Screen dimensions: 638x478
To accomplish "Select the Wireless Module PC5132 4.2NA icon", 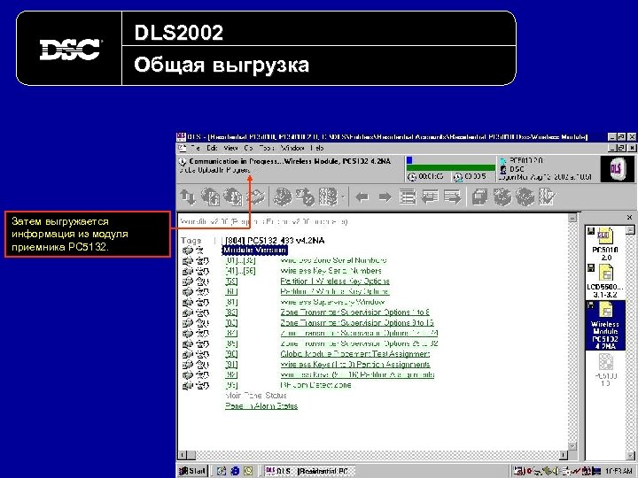I will point(604,325).
